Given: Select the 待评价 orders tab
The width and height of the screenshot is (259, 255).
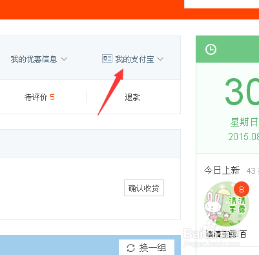Looking at the screenshot, I should (39, 97).
